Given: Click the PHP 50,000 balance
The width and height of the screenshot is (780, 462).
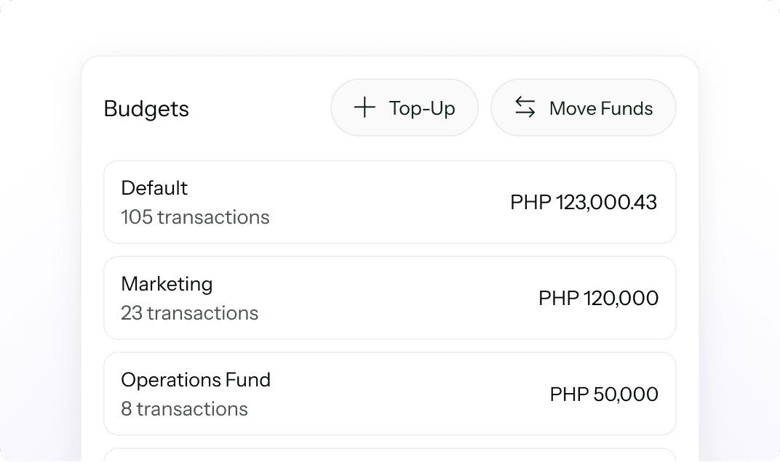Looking at the screenshot, I should tap(604, 394).
